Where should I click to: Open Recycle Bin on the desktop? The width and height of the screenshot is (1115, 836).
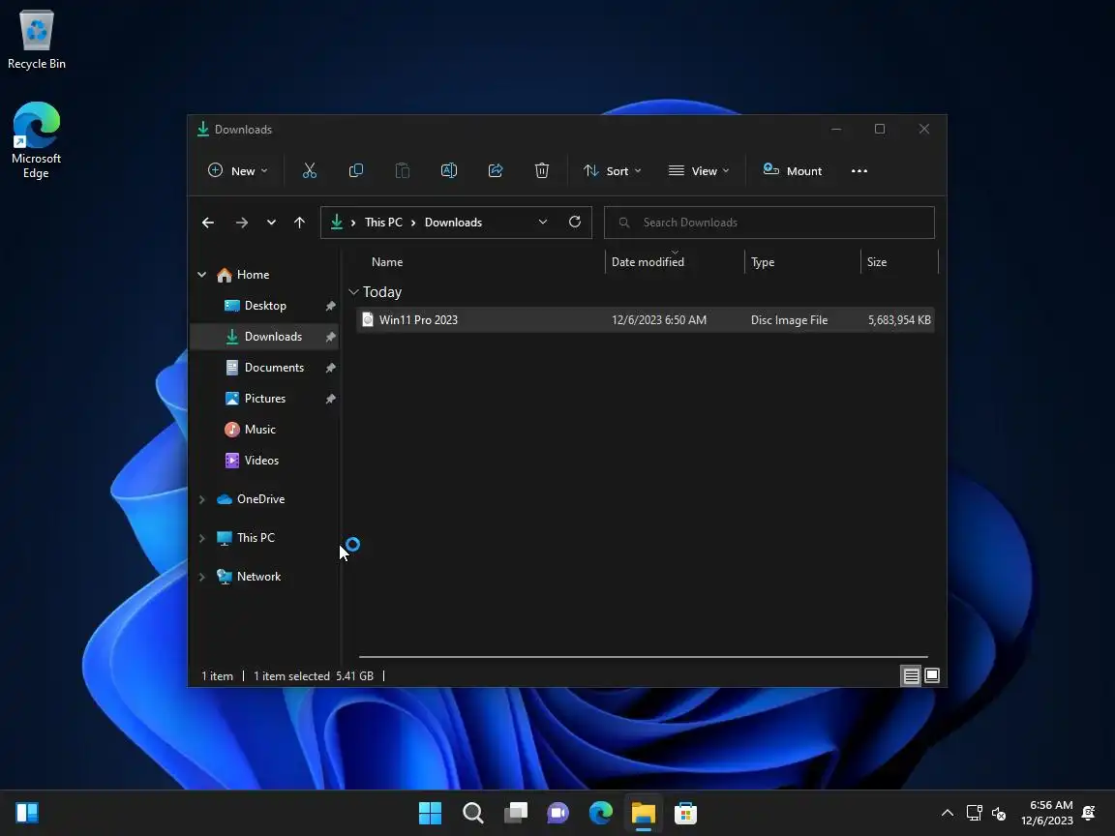pos(36,39)
